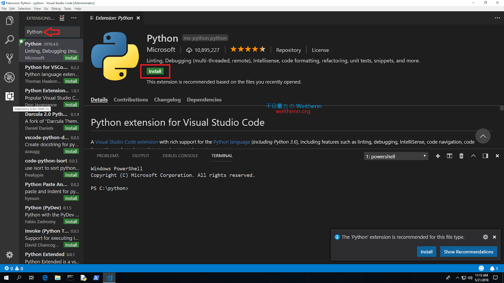Open the feedback smiley in status bar
This screenshot has width=504, height=283.
(x=481, y=268)
